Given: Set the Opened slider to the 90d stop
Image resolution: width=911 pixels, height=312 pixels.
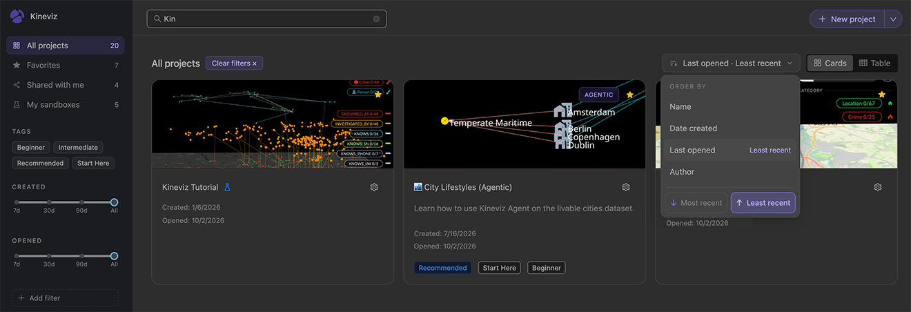Looking at the screenshot, I should [x=81, y=256].
